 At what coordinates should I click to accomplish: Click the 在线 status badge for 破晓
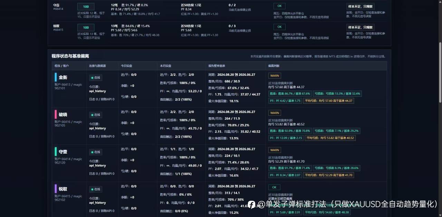(x=96, y=115)
